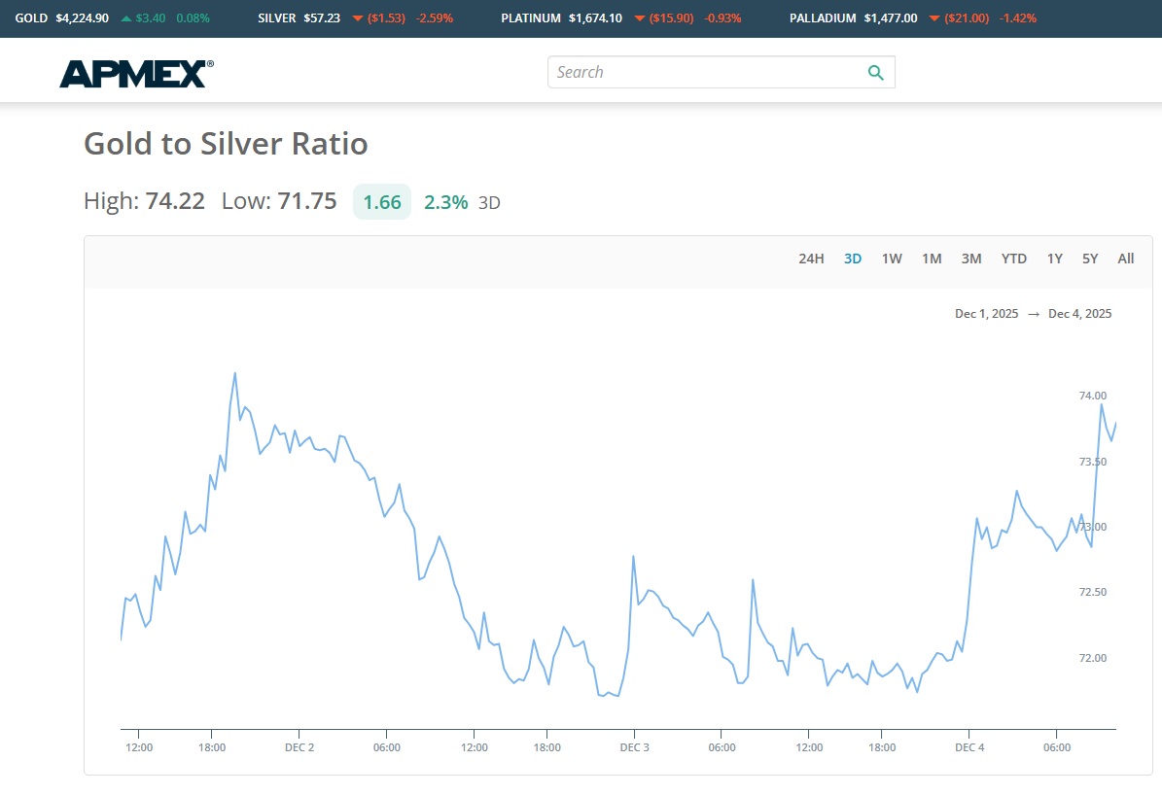Switch chart to 1M range
Viewport: 1162px width, 795px height.
[x=932, y=259]
